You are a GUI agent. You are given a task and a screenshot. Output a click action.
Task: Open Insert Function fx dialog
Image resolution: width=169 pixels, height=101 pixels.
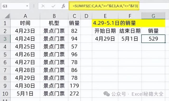(63, 6)
